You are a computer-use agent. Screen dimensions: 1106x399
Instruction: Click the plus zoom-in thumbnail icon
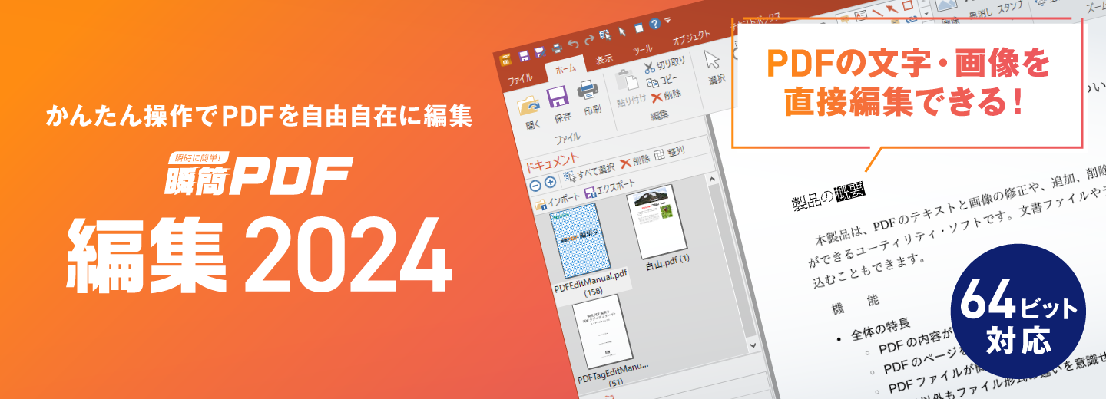(550, 182)
